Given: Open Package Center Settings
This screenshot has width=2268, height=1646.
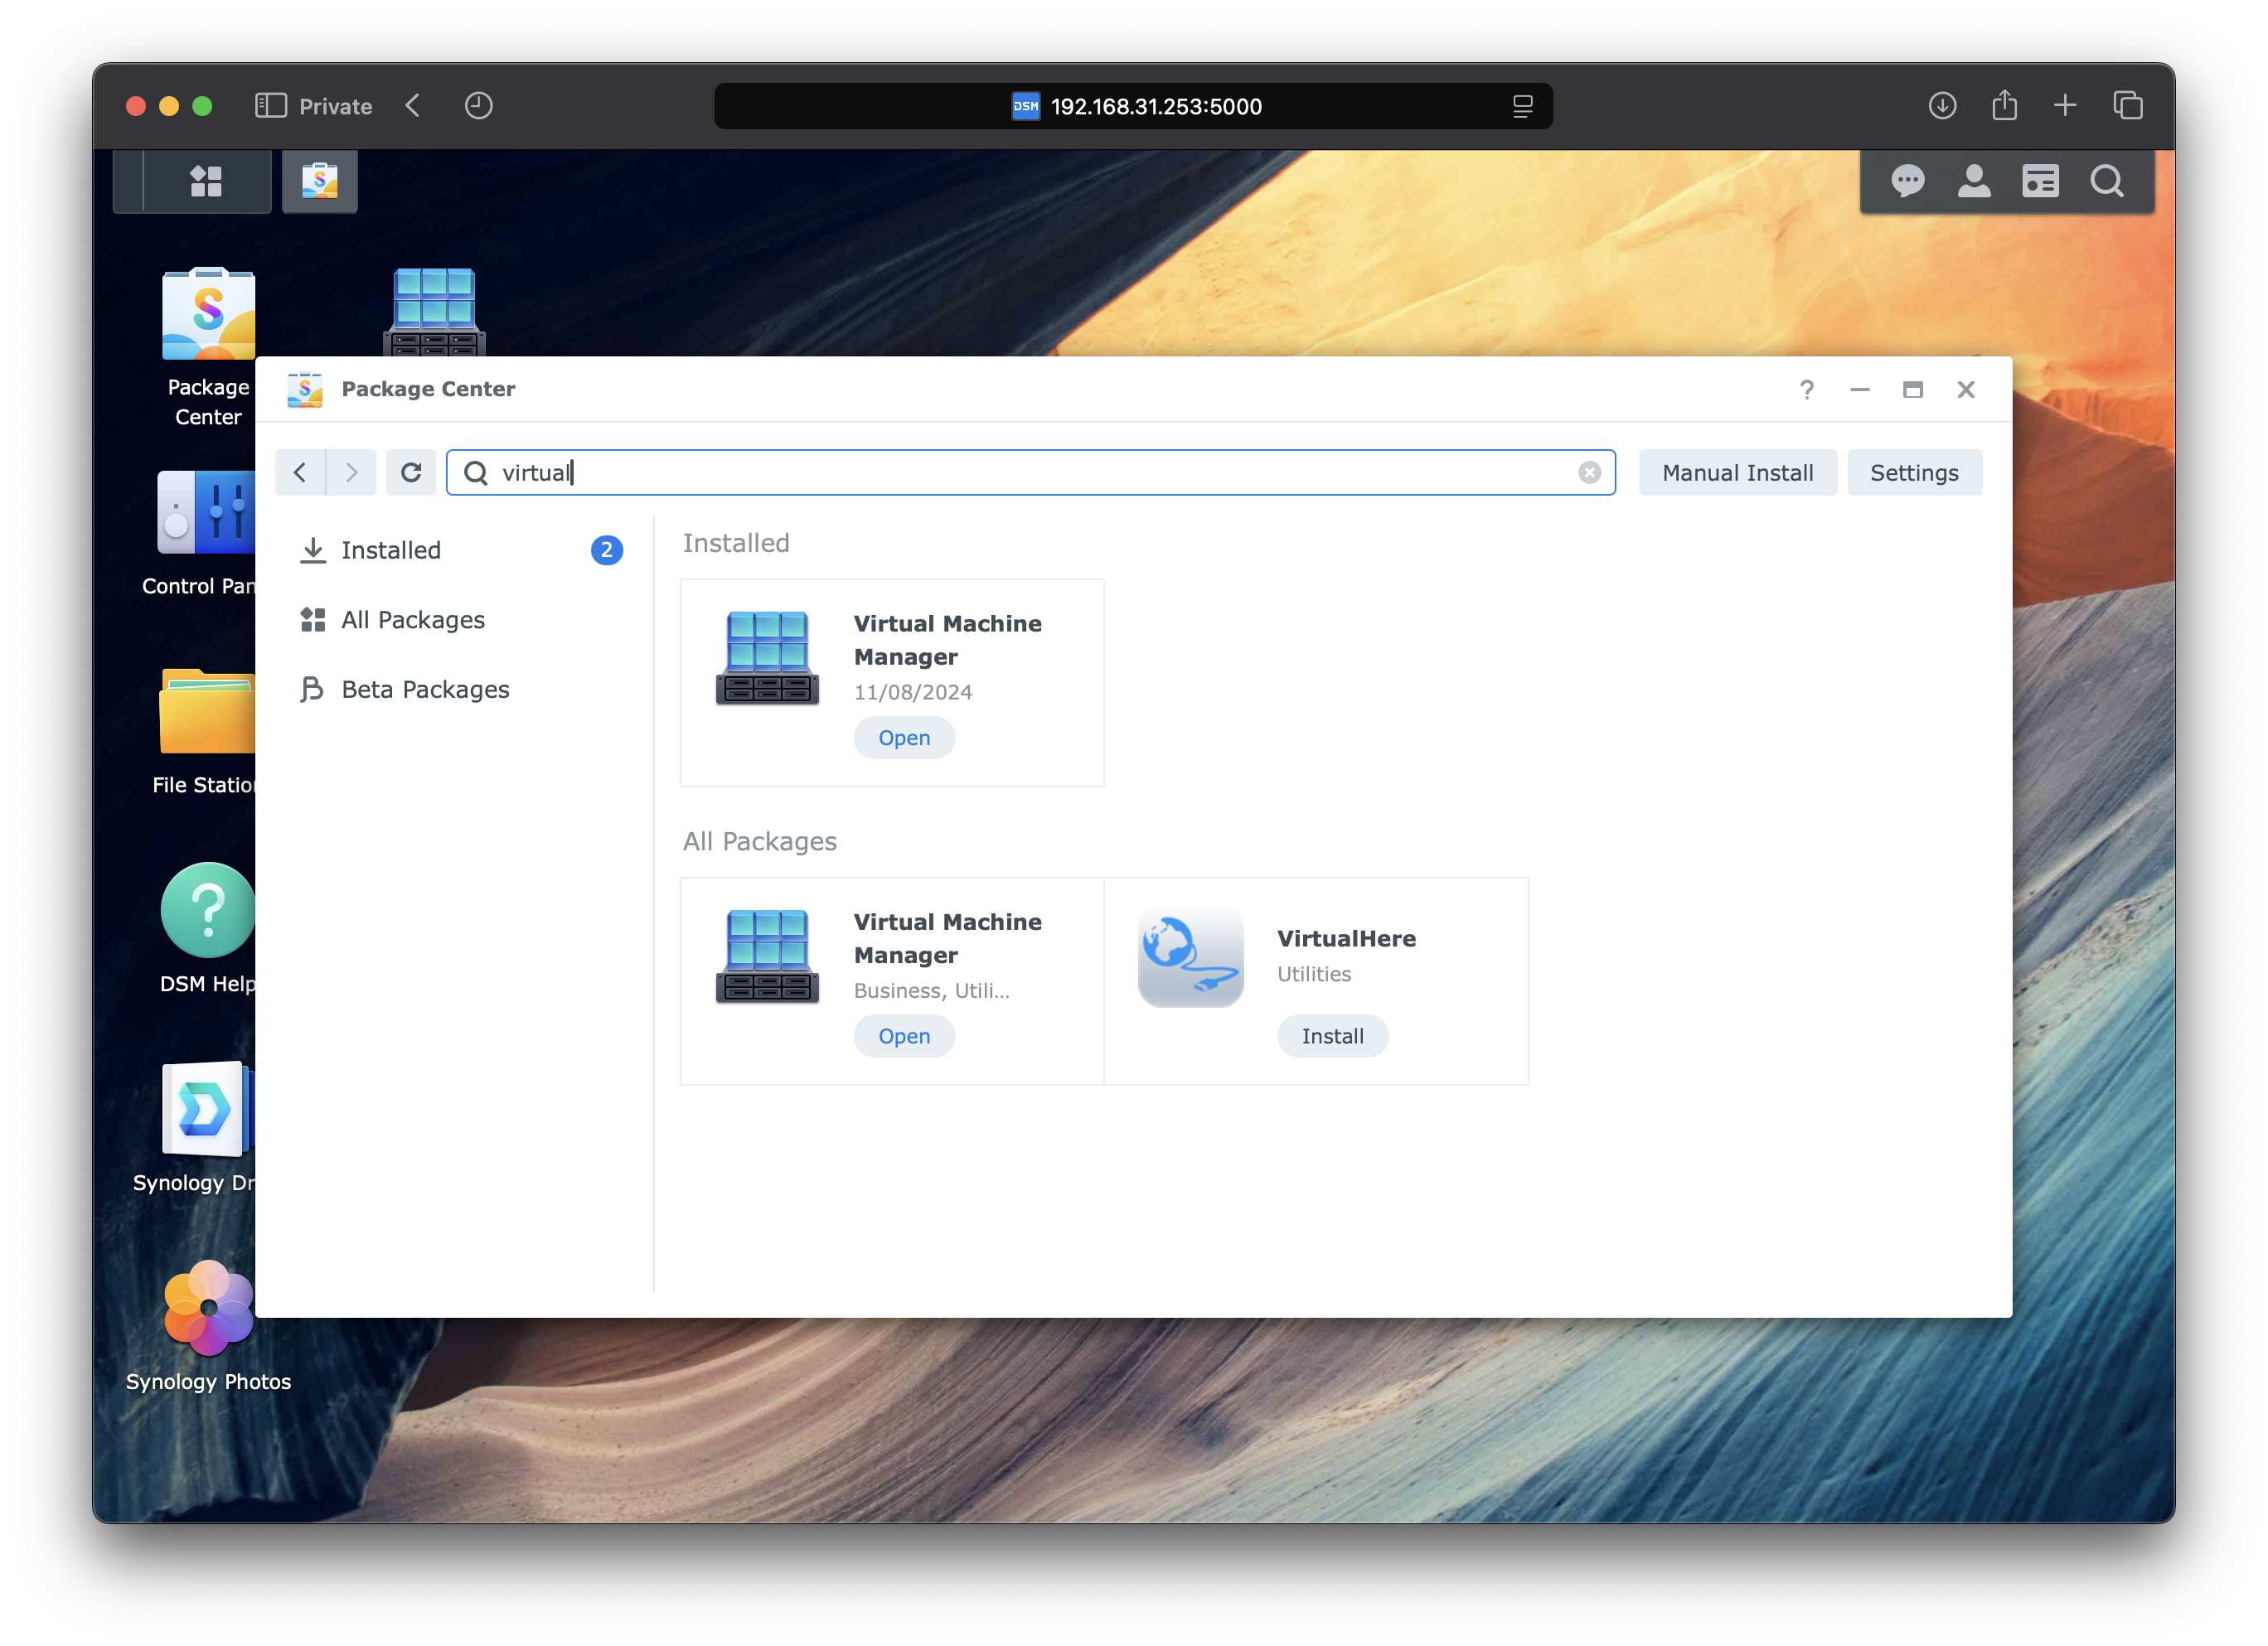Looking at the screenshot, I should click(1913, 472).
